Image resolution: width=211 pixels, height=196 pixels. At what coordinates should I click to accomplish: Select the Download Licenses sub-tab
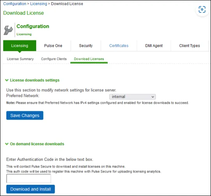tap(89, 59)
